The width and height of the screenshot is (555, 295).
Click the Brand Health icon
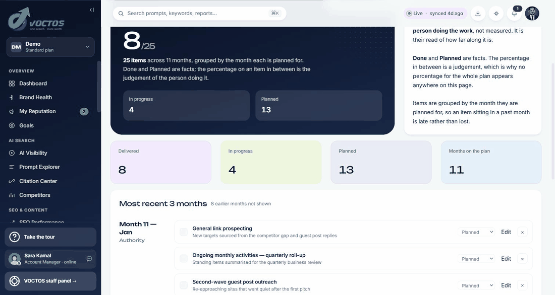click(12, 97)
